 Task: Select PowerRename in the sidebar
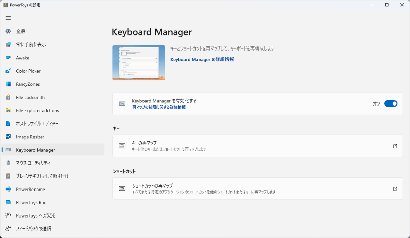(53, 189)
